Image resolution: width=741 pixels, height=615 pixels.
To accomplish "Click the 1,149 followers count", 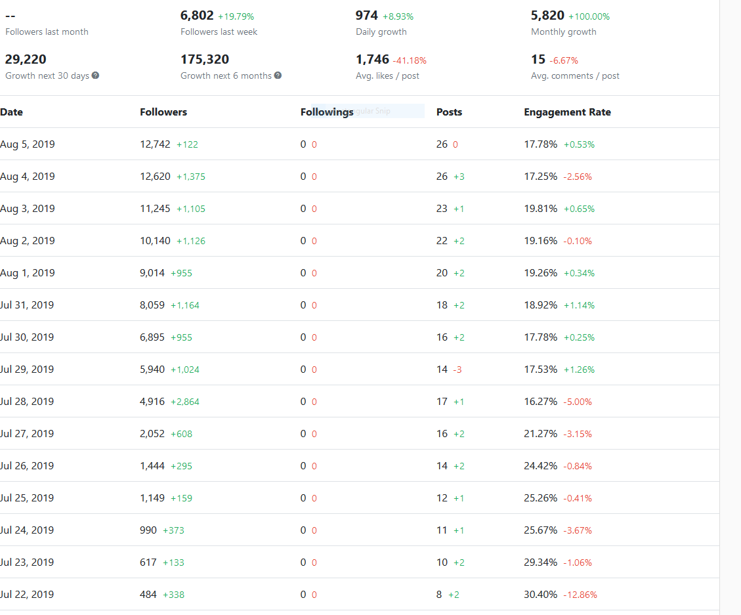I will [152, 498].
